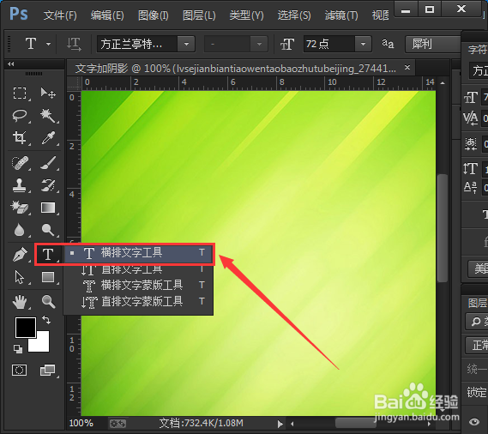Select the Crop tool
This screenshot has width=488, height=434.
click(20, 137)
